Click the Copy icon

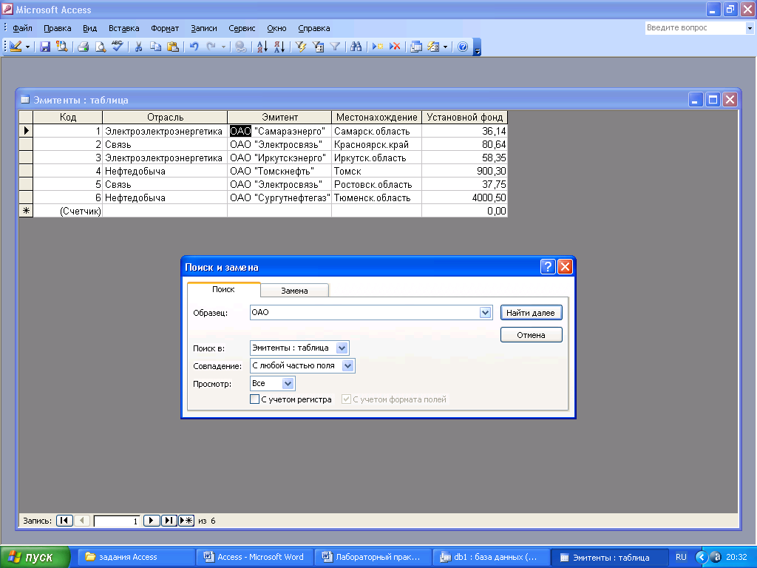[155, 47]
